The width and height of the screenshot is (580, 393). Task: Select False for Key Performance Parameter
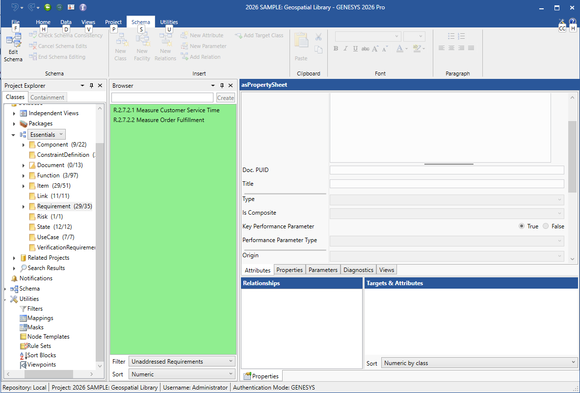[546, 226]
